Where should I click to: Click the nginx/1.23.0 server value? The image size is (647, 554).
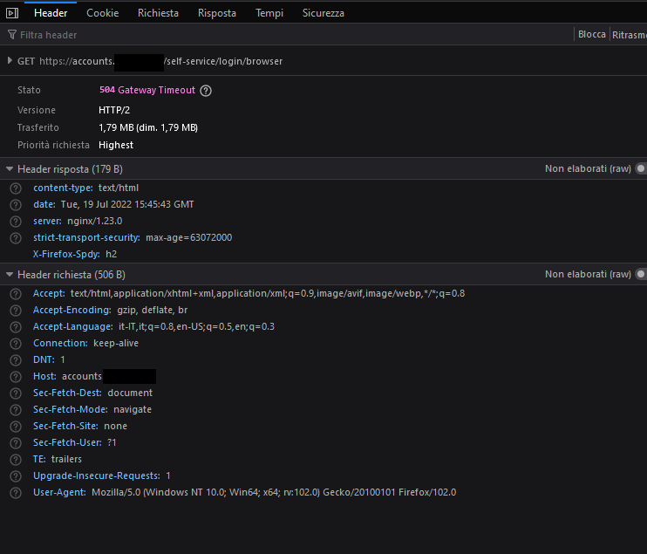95,221
